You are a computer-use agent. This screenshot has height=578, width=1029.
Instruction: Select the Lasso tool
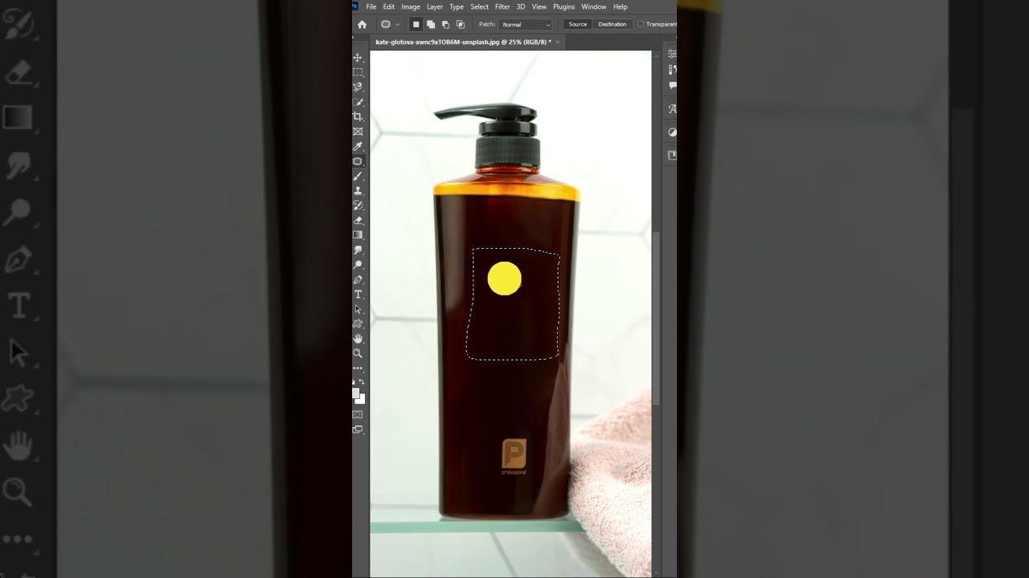tap(358, 87)
